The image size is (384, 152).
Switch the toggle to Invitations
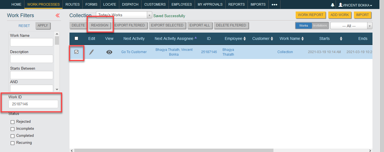pos(320,26)
